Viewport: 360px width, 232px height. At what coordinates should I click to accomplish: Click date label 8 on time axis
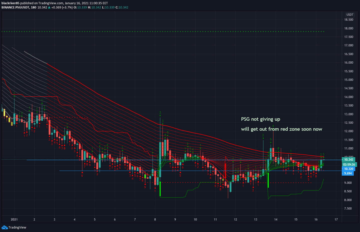(155, 220)
